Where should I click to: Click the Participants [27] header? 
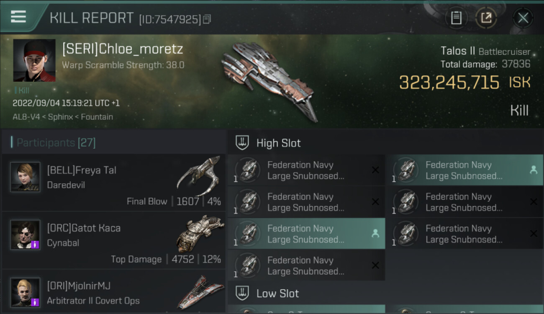click(56, 143)
